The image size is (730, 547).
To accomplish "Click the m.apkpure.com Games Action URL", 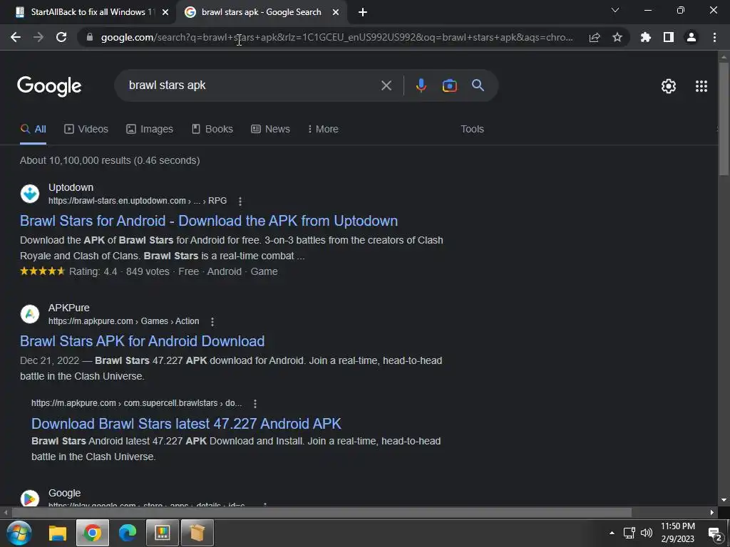I will (123, 321).
